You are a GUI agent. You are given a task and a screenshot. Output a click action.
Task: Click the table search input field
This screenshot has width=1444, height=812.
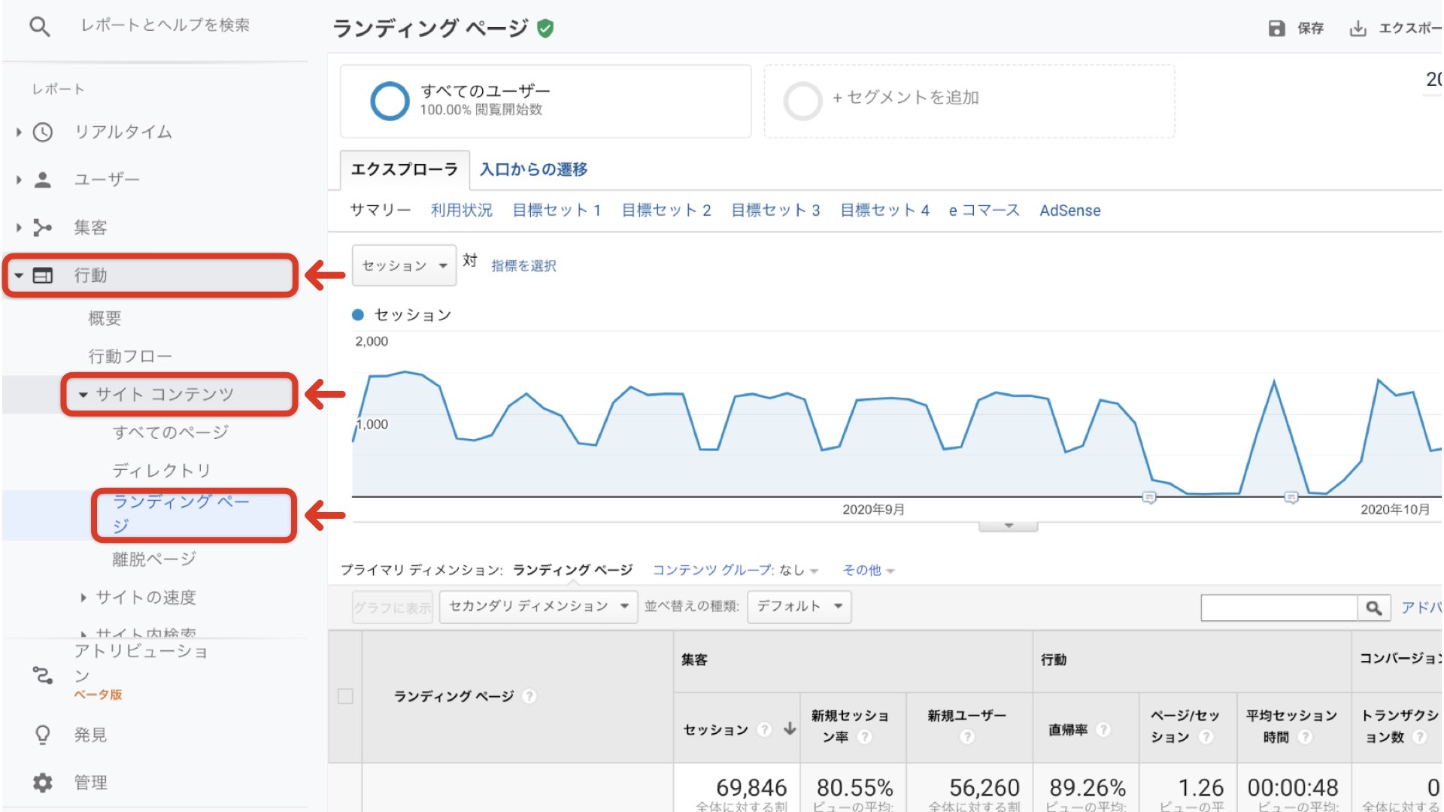(1279, 607)
